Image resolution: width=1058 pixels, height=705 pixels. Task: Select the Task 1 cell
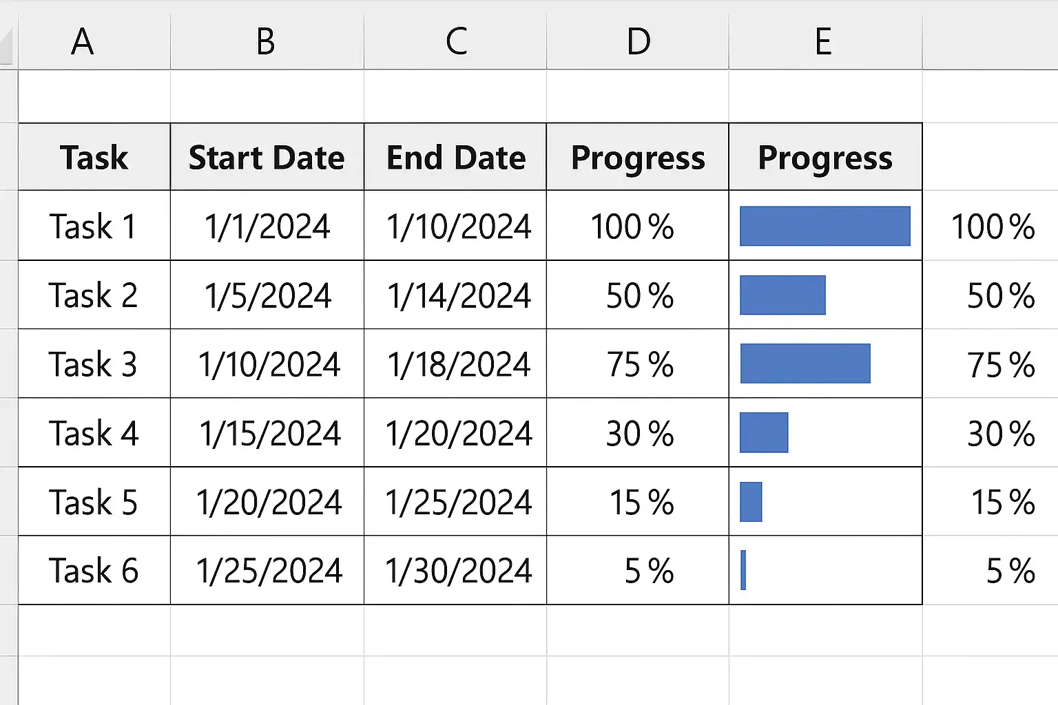(x=94, y=226)
